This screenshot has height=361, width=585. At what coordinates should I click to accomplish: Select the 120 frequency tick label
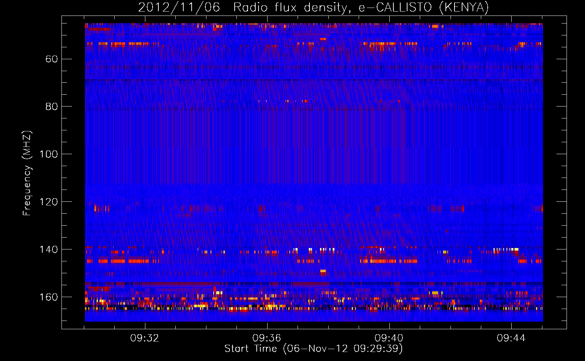click(48, 202)
